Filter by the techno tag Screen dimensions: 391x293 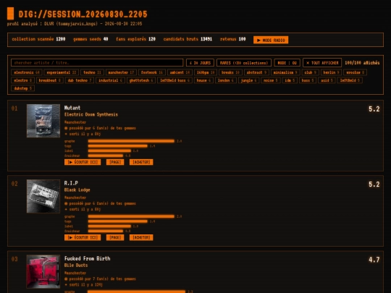tap(92, 72)
